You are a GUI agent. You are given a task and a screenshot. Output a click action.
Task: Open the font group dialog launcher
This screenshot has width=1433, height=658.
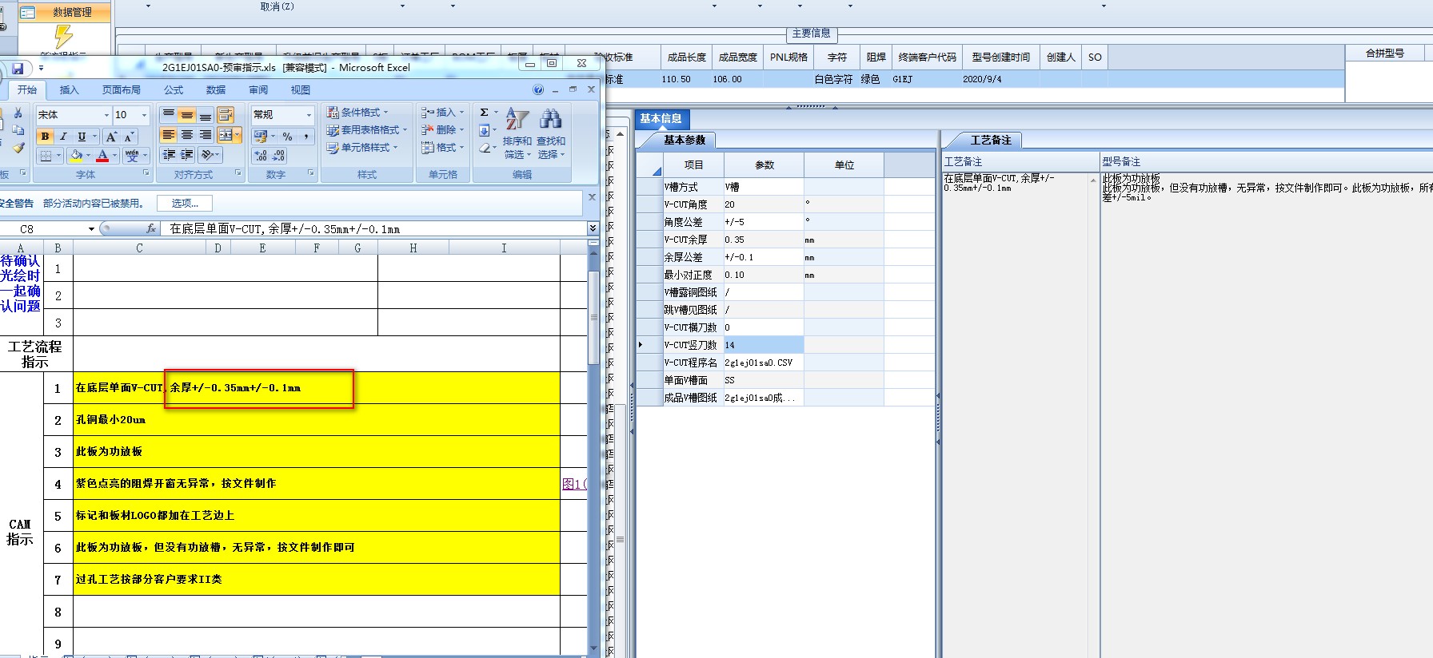pos(146,173)
